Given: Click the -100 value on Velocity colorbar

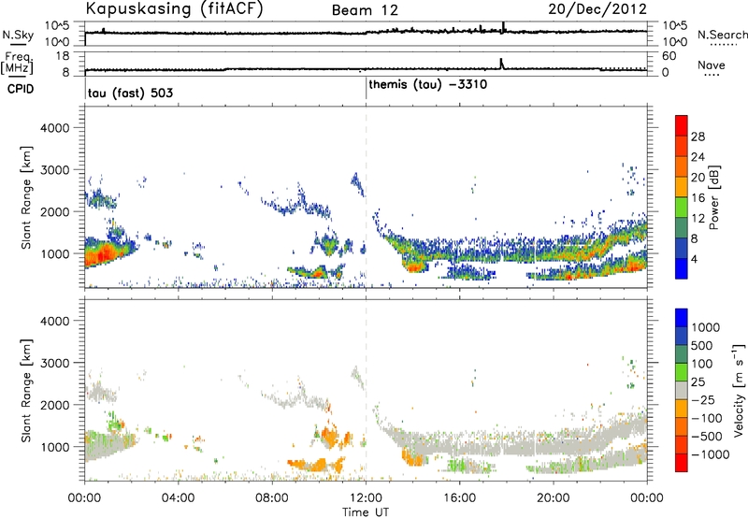Looking at the screenshot, I should click(x=706, y=418).
